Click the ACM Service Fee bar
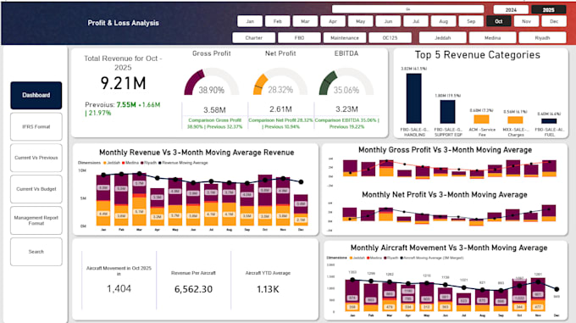 [x=481, y=119]
